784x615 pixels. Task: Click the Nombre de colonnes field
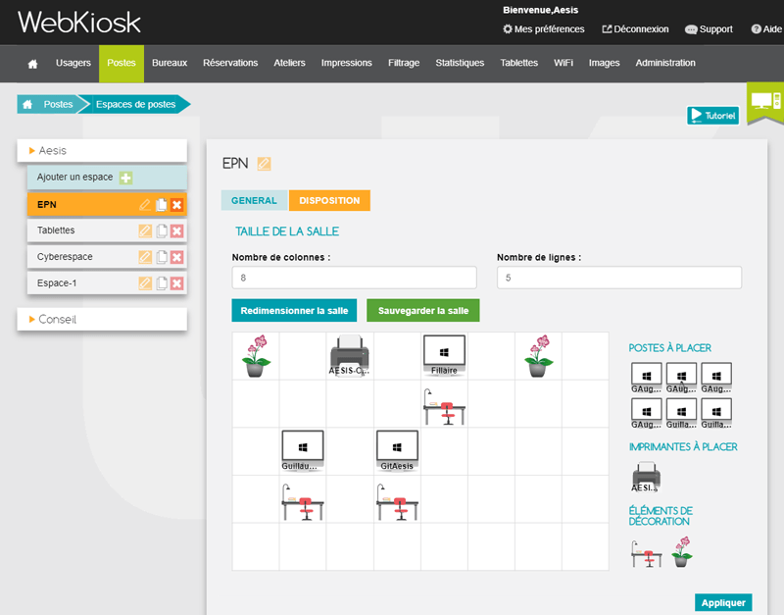354,278
